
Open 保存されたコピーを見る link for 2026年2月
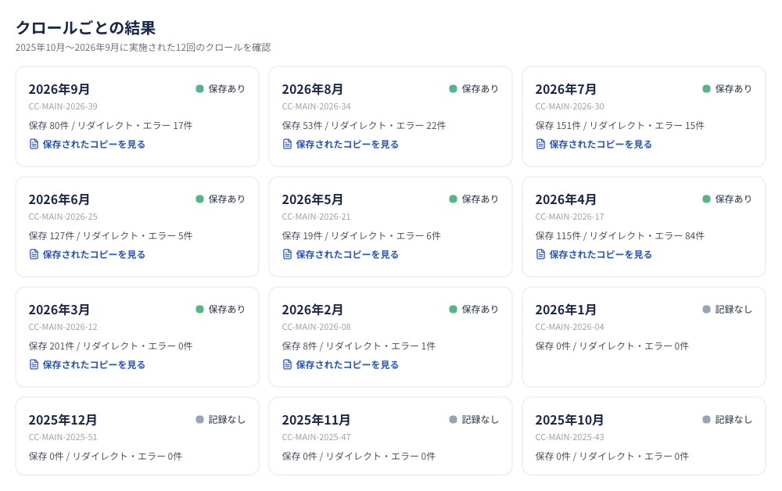341,364
